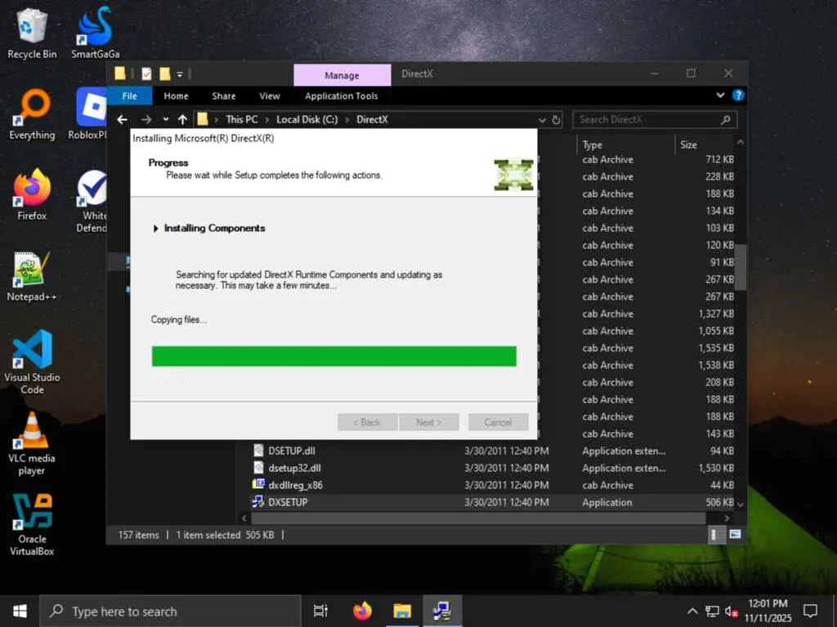Click the horizontal scrollbar in Explorer
The height and width of the screenshot is (627, 837).
(x=478, y=518)
